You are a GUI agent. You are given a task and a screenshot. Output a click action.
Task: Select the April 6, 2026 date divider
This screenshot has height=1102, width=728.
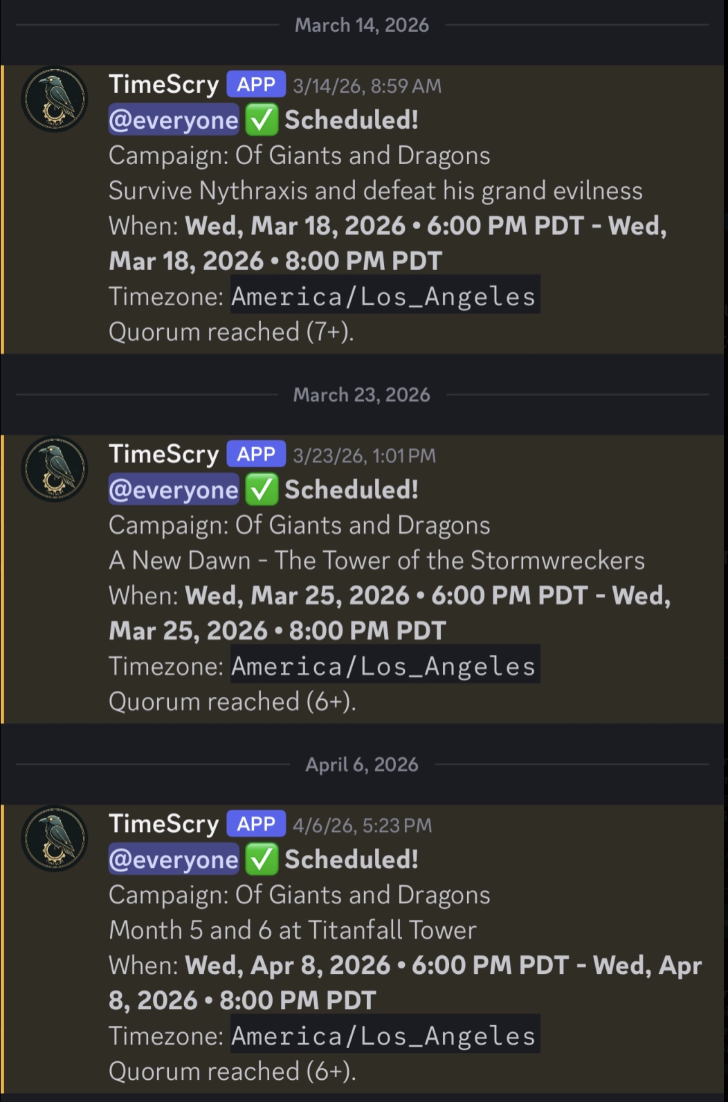(363, 764)
